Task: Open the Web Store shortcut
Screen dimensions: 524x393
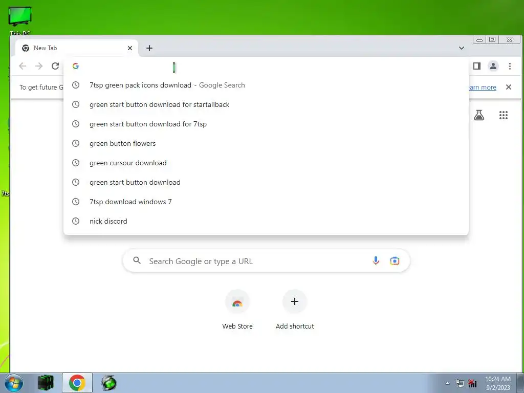Action: (237, 310)
